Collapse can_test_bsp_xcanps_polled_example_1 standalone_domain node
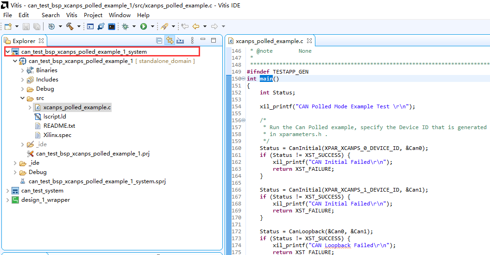The image size is (490, 255). point(15,61)
